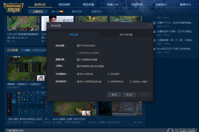Open the 主播真会玩八卦篇 ranking entry
Image resolution: width=199 pixels, height=132 pixels.
(175, 31)
